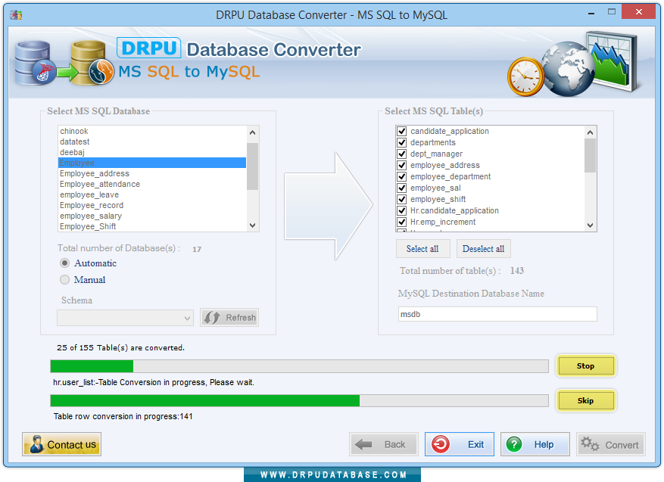The image size is (664, 482).
Task: Open www.drpudatabase.com link
Action: pyautogui.click(x=333, y=474)
